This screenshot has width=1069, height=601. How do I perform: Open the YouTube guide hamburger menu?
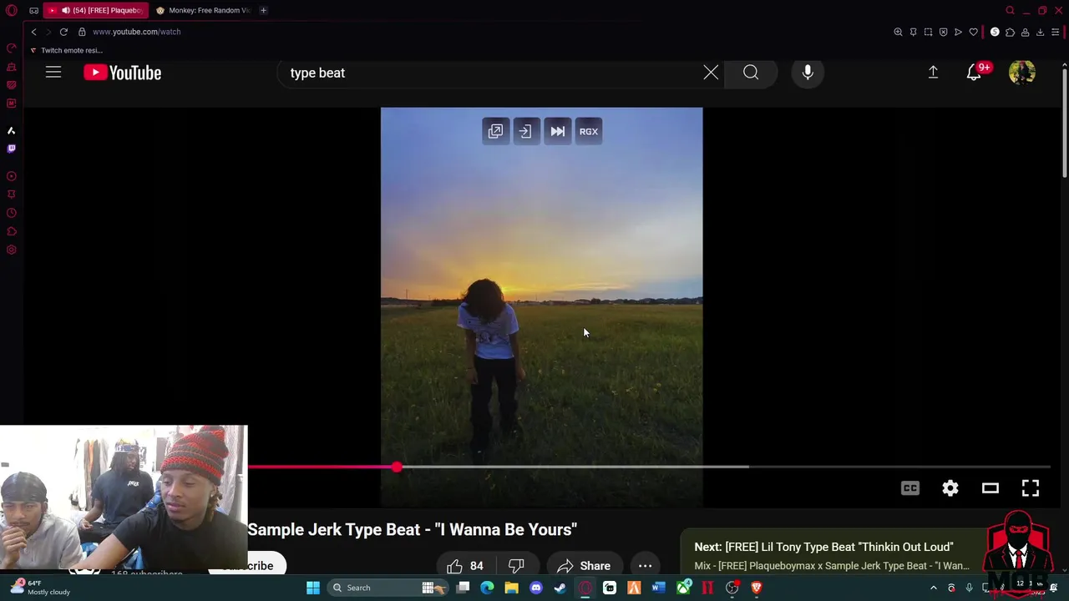(53, 73)
